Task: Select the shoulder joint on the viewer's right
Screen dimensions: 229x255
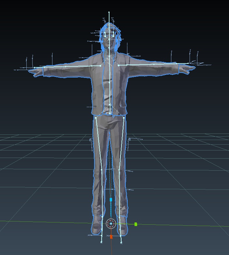Action: (x=119, y=65)
